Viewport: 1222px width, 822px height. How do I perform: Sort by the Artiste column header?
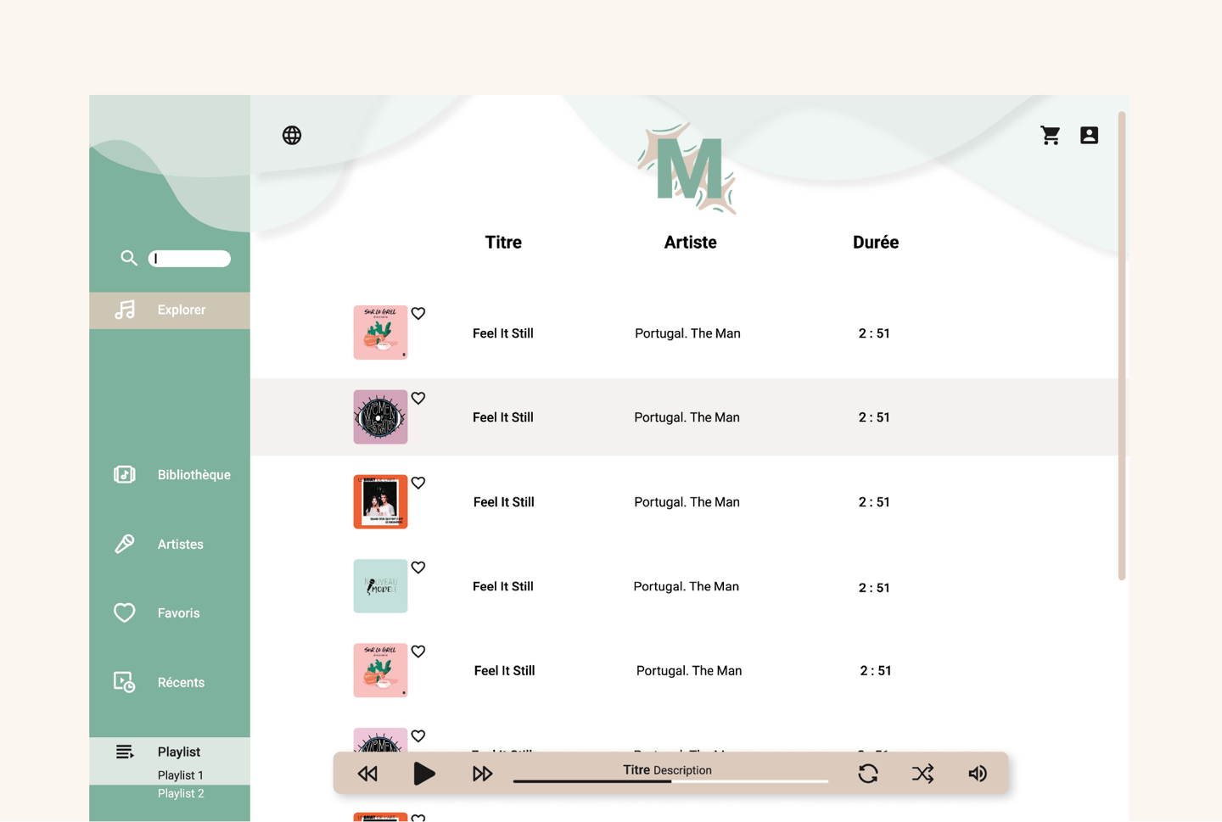click(690, 243)
